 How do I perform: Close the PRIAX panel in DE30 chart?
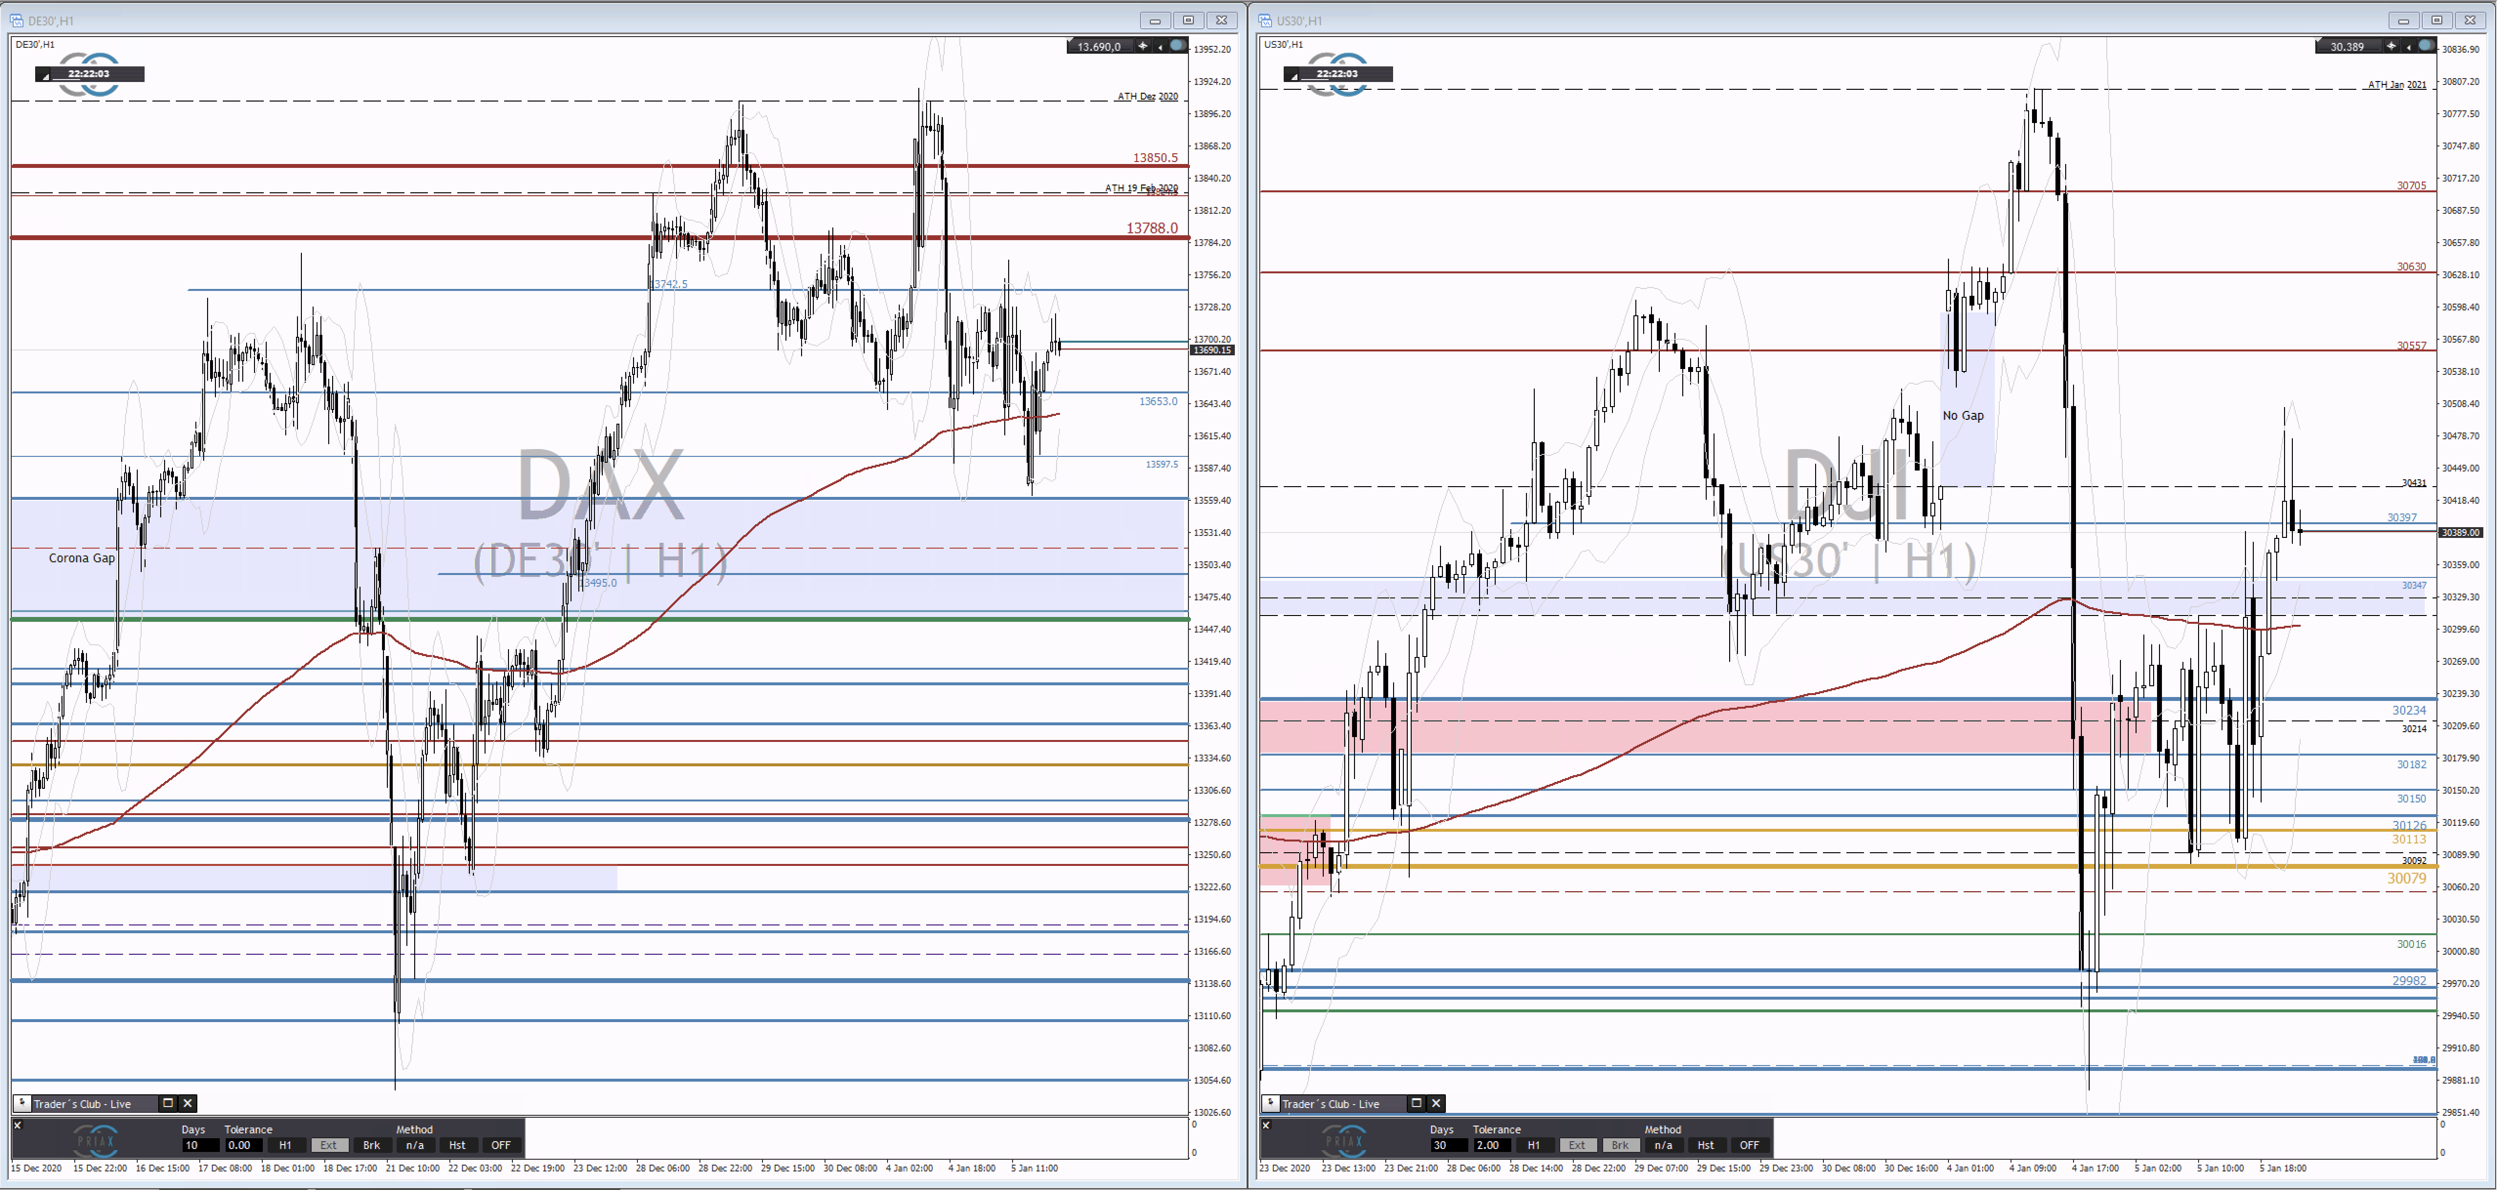(x=18, y=1125)
